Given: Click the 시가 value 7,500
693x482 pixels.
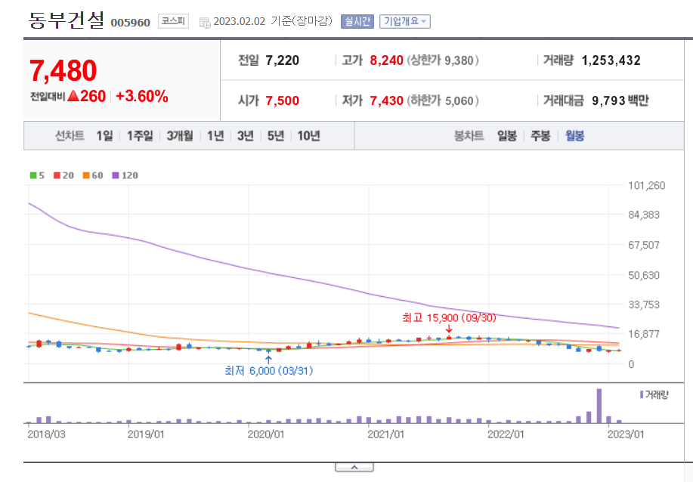Looking at the screenshot, I should coord(282,100).
